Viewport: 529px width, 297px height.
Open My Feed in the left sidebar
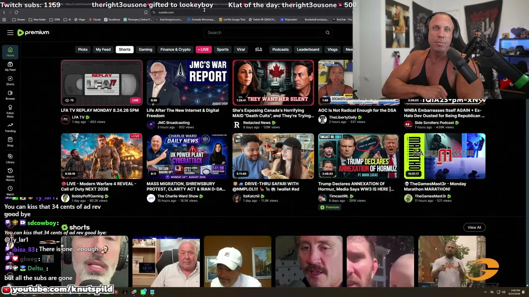click(x=10, y=66)
